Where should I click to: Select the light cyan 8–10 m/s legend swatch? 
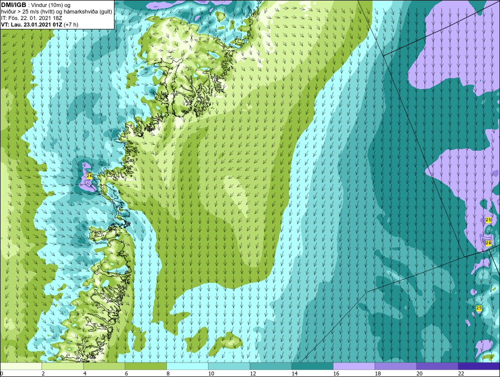point(187,366)
